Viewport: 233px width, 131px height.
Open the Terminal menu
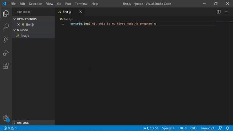[81, 4]
